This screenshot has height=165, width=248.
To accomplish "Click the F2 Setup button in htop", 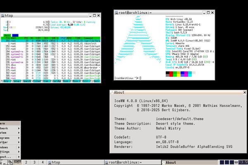I will [17, 81].
